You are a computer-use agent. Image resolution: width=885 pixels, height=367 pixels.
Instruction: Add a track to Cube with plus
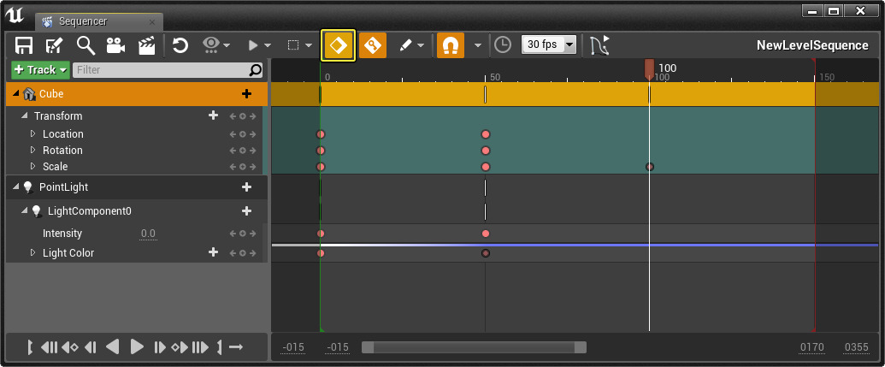coord(246,94)
